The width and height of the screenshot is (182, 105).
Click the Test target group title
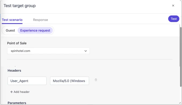(x=20, y=6)
